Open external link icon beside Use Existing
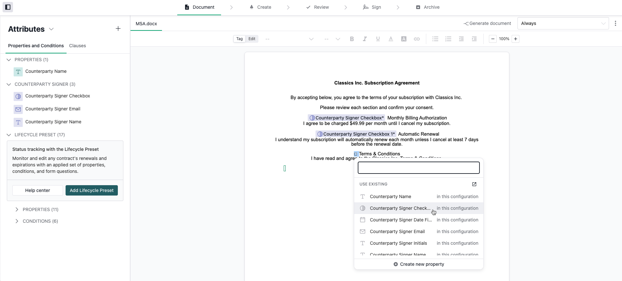Image resolution: width=622 pixels, height=281 pixels. (x=474, y=184)
